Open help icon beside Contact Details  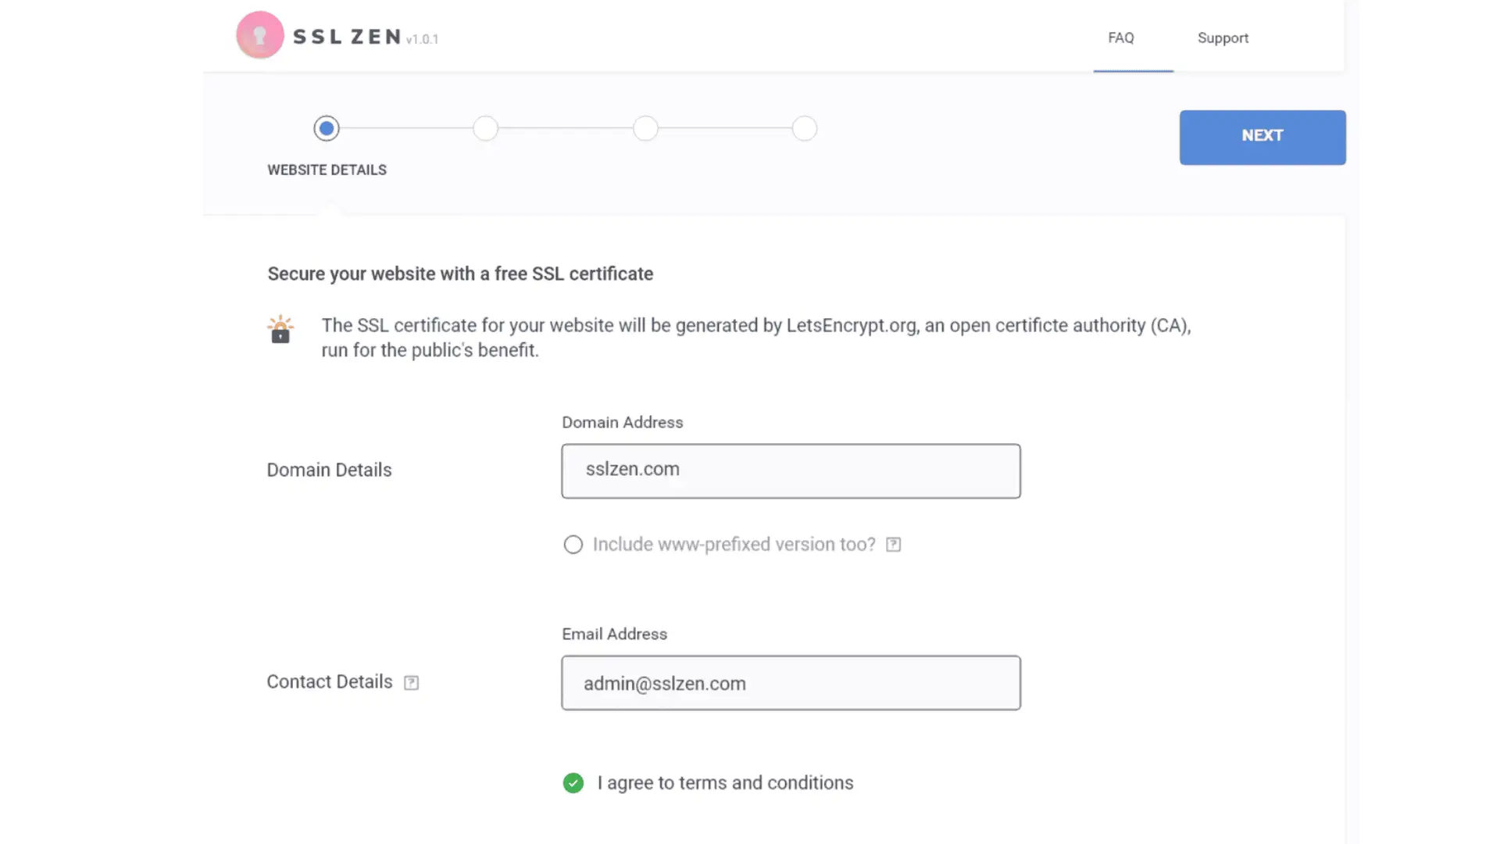[x=412, y=683]
